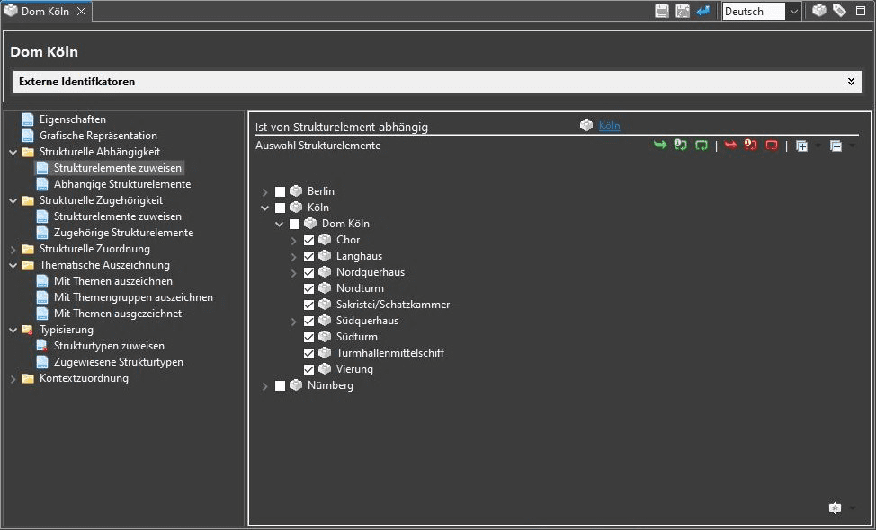This screenshot has width=876, height=530.
Task: Collapse the Thematische Auszeichnung folder
Action: pyautogui.click(x=13, y=266)
